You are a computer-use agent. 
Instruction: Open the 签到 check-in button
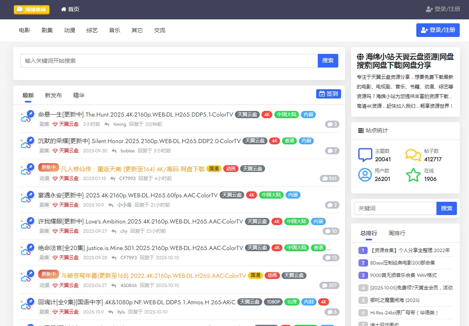click(328, 94)
